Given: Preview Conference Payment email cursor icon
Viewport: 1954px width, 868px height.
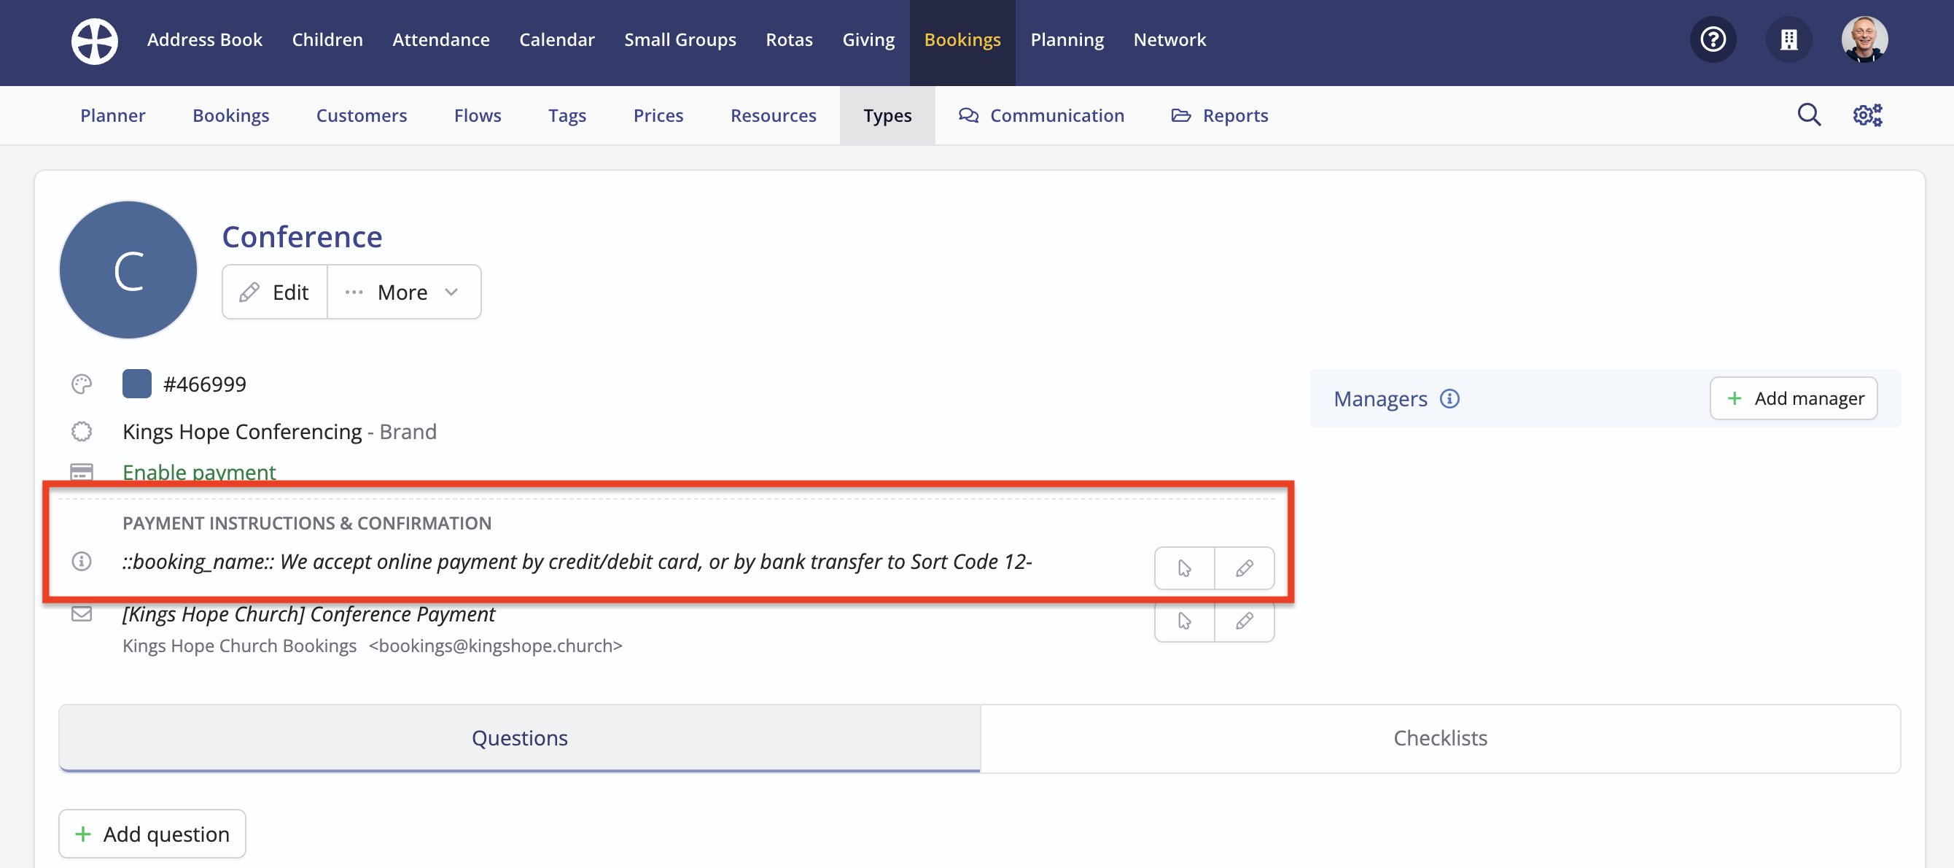Looking at the screenshot, I should pos(1184,621).
